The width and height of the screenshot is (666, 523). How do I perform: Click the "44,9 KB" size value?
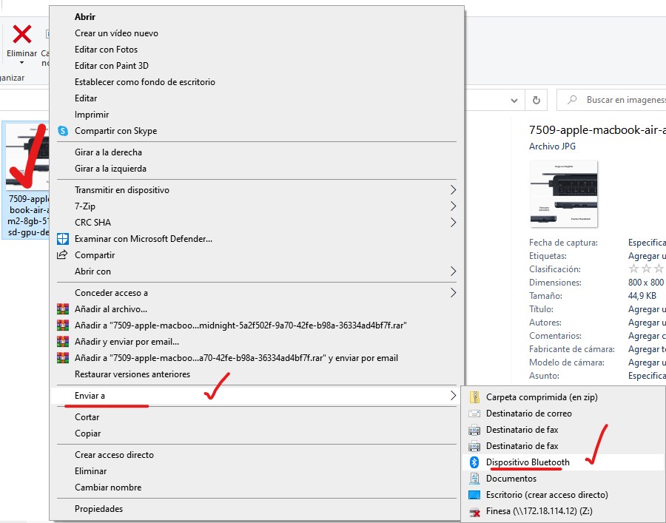point(642,296)
